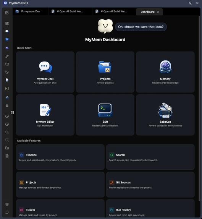Click the 'Review saved knowledge' text
Screen dimensions: 202x219
(x=165, y=83)
